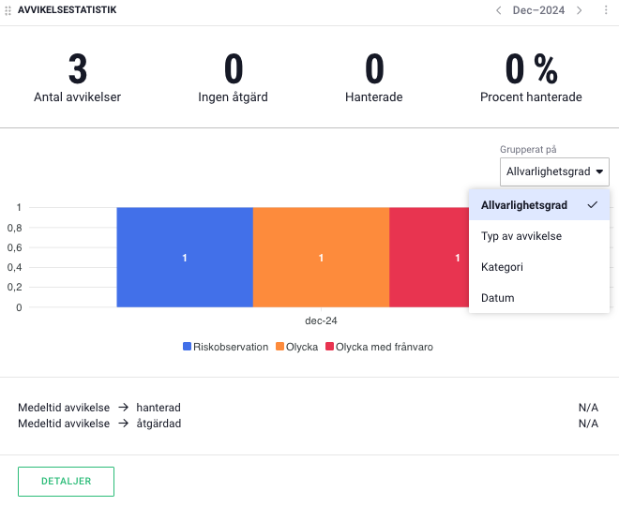The image size is (619, 506).
Task: Click the Dec–2024 period label
Action: 539,10
